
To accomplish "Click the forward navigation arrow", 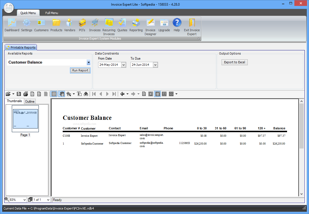I will tap(133, 94).
